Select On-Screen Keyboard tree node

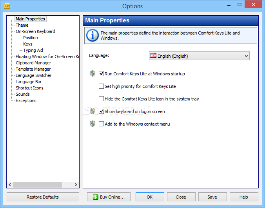(x=35, y=31)
